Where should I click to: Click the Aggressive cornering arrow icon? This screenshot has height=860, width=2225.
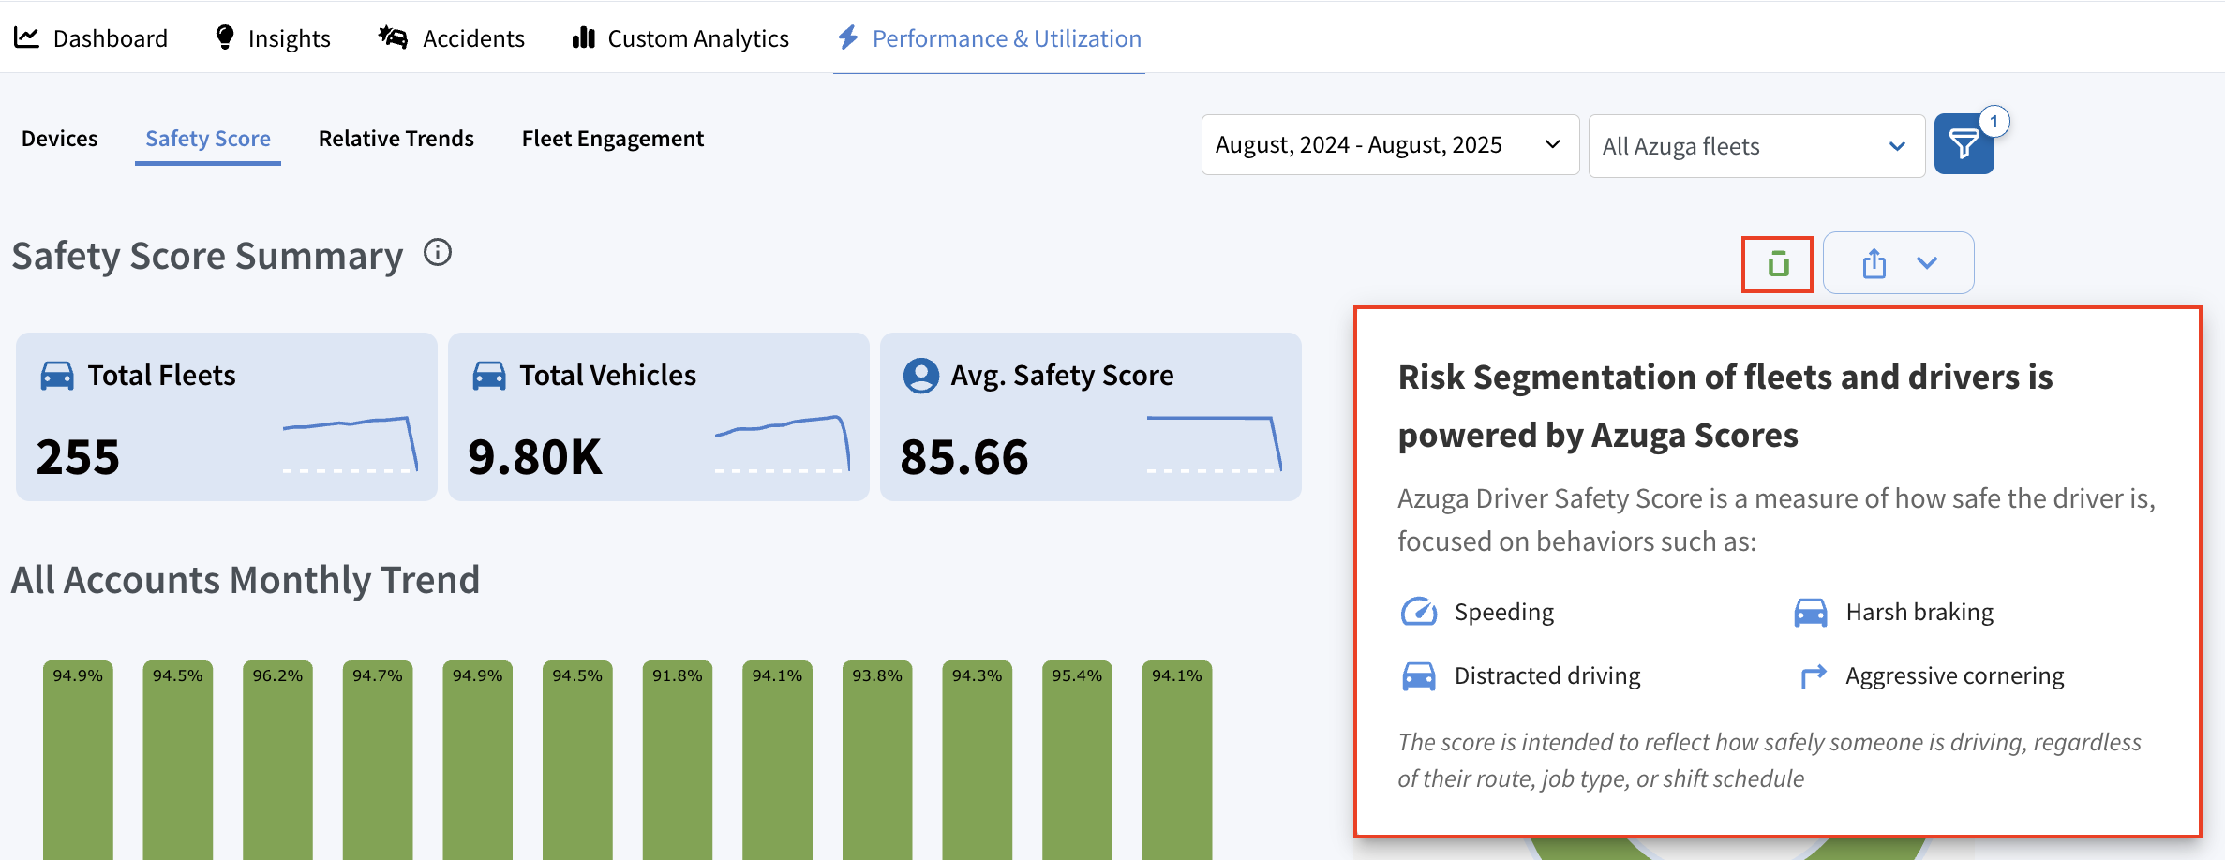pyautogui.click(x=1814, y=675)
